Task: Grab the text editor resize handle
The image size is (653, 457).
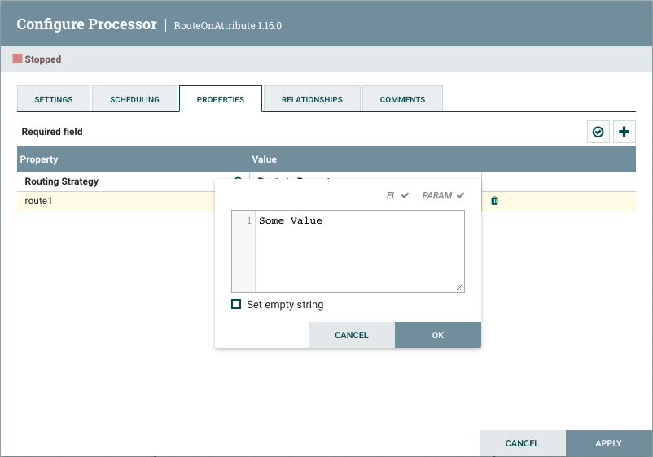Action: (x=460, y=287)
